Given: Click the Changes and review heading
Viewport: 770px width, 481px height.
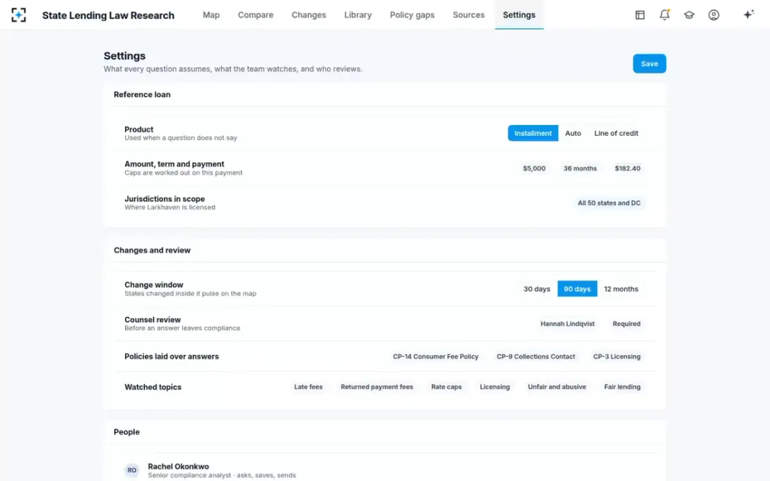Looking at the screenshot, I should pos(152,250).
